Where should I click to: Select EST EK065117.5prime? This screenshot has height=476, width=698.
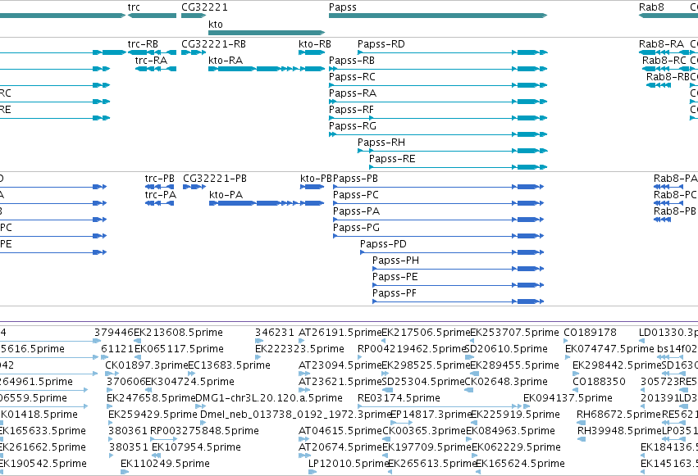(138, 357)
